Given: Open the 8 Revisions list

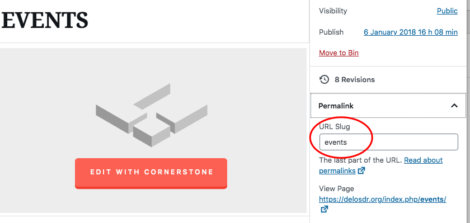Looking at the screenshot, I should 355,79.
